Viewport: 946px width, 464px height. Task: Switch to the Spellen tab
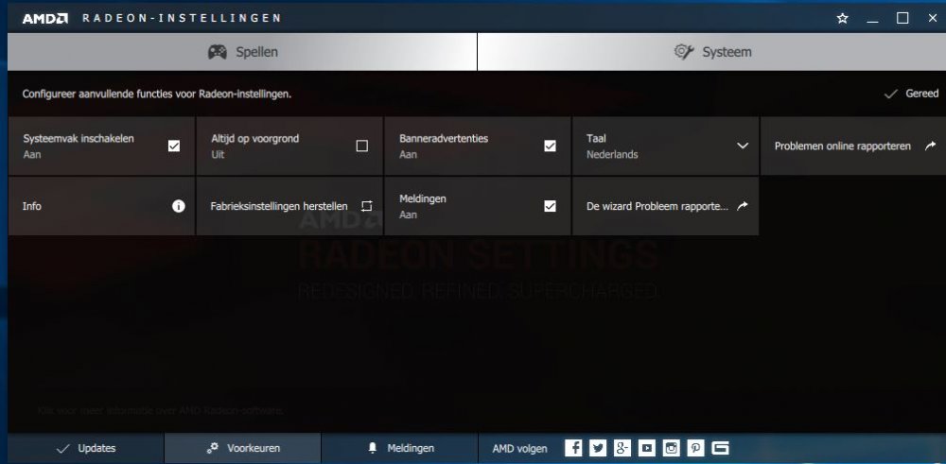242,52
